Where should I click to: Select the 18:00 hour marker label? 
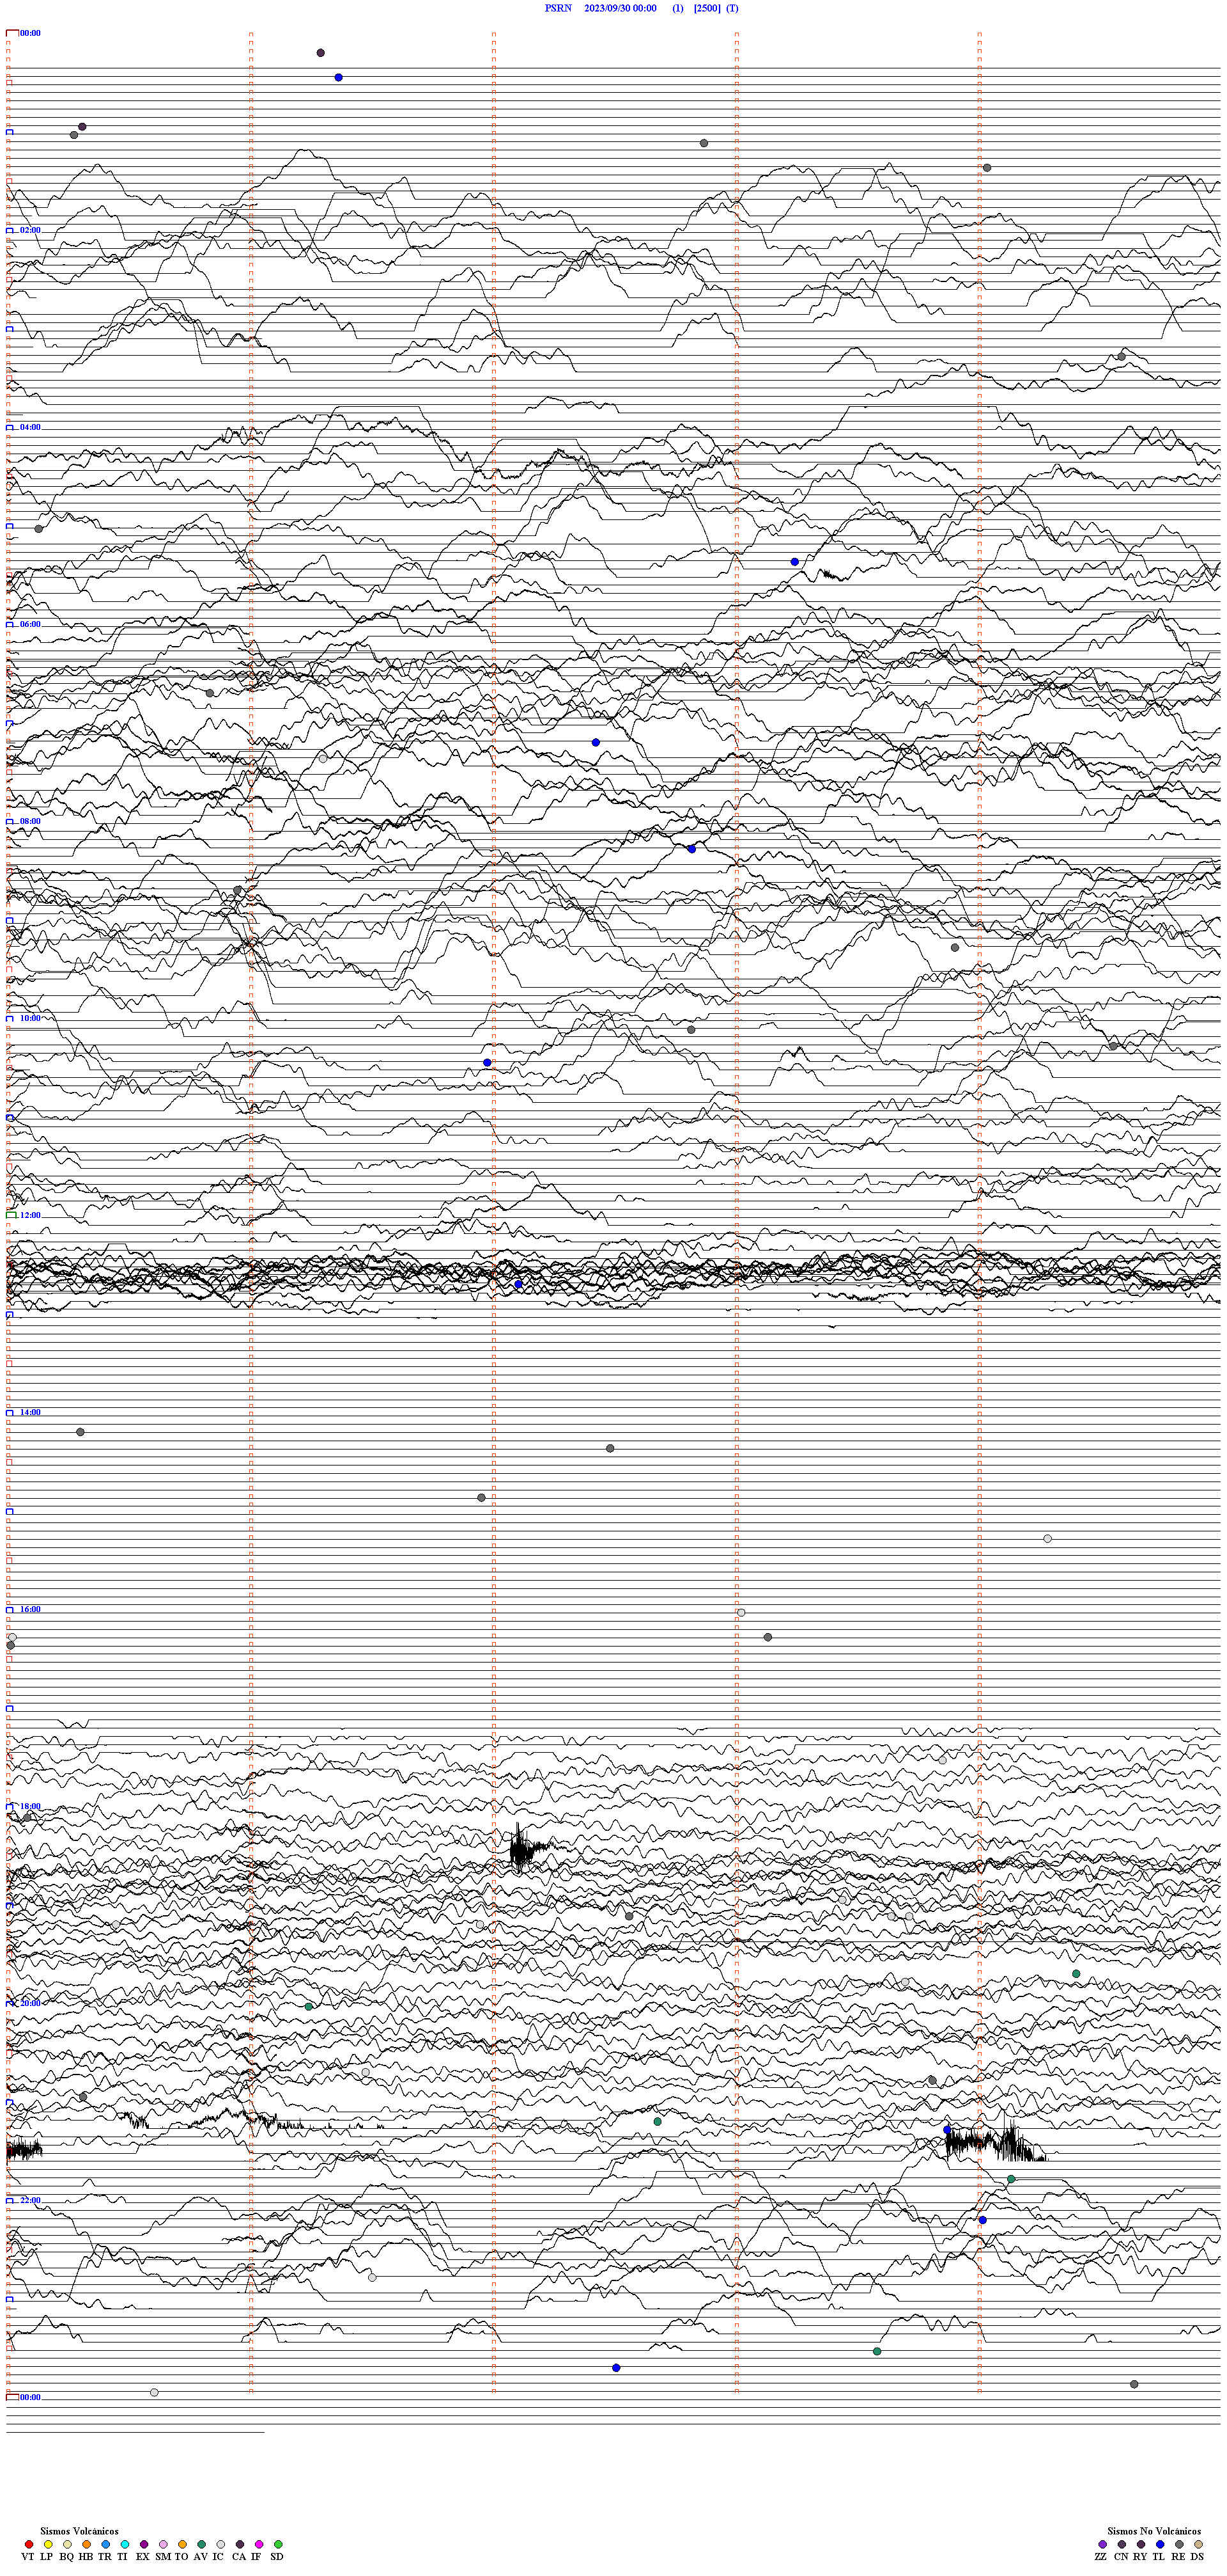30,1807
